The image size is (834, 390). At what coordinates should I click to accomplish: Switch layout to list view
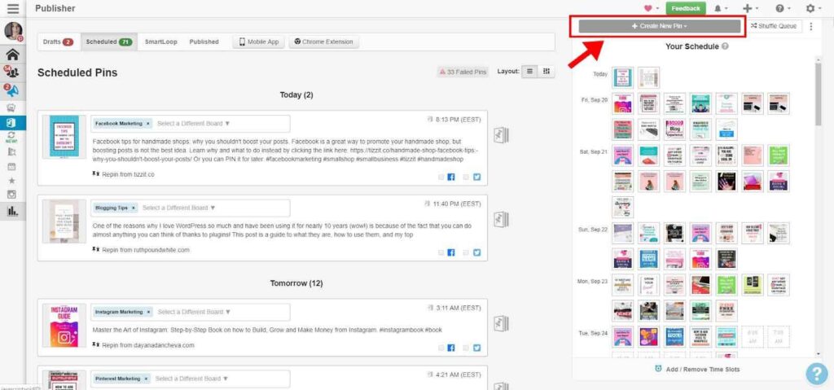[x=529, y=72]
